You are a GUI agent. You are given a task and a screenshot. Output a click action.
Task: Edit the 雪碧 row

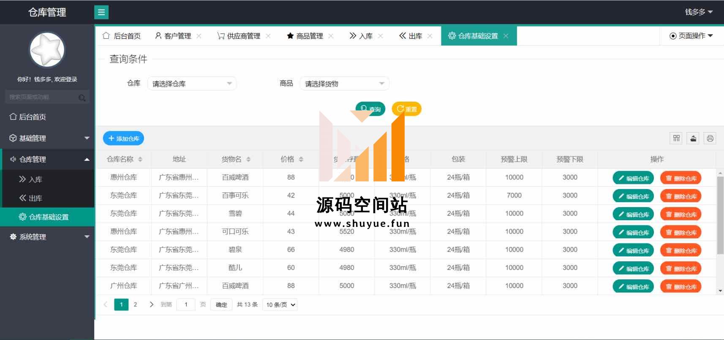(633, 214)
